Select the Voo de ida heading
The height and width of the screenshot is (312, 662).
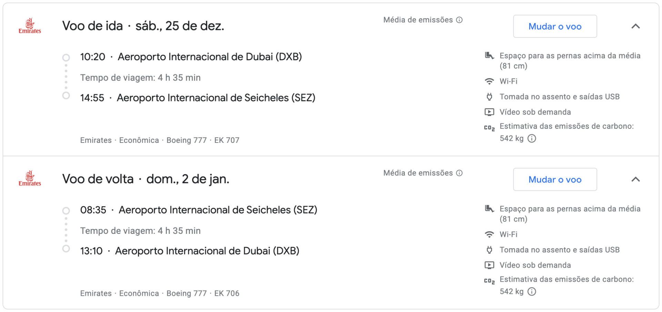[92, 26]
